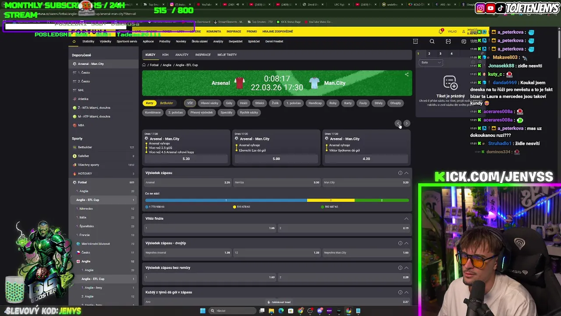Click blue segment of Co se sází bar
This screenshot has height=316, width=561.
click(x=226, y=200)
